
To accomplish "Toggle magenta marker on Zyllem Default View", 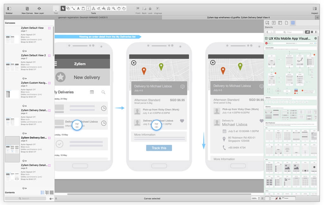I will 49,28.
